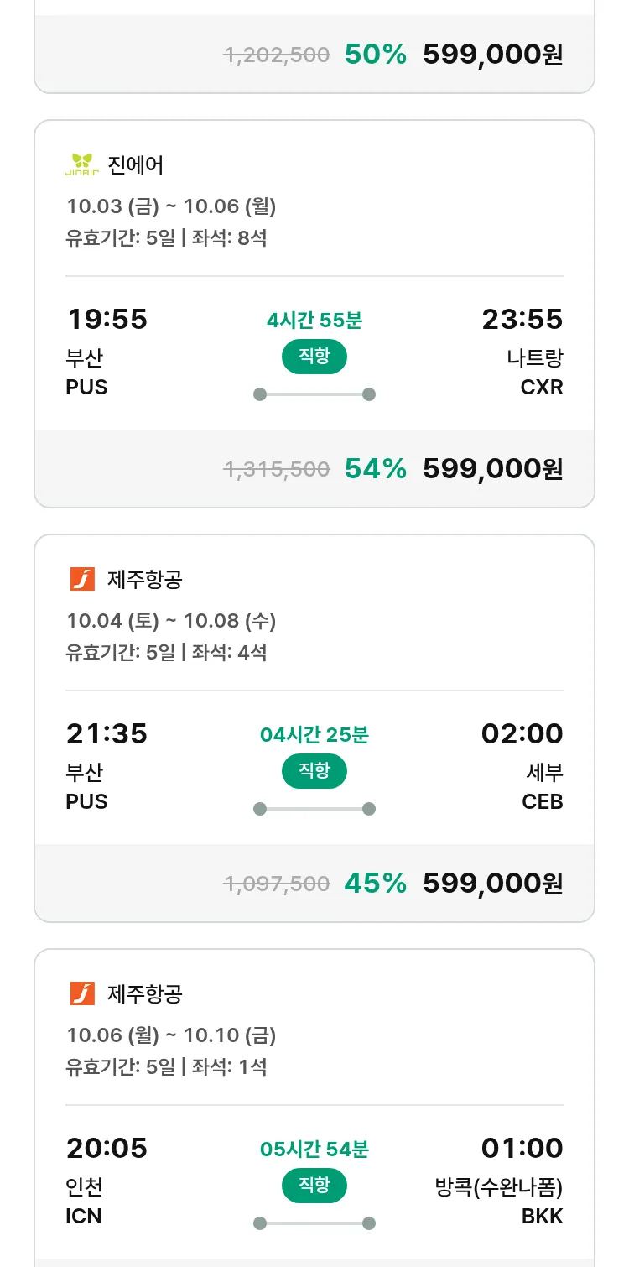
Task: Tap the 직항 badge on Cebu flight
Action: 314,771
